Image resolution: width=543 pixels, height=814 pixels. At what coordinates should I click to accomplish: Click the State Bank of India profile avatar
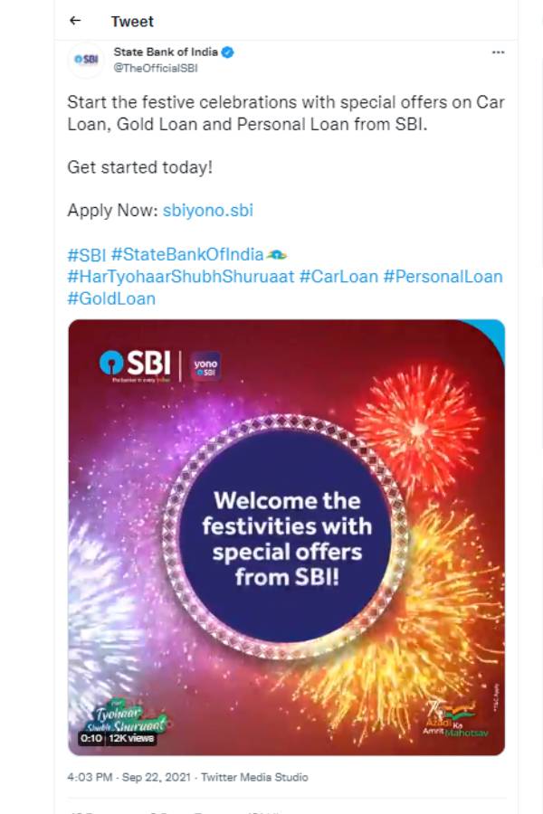pos(86,60)
